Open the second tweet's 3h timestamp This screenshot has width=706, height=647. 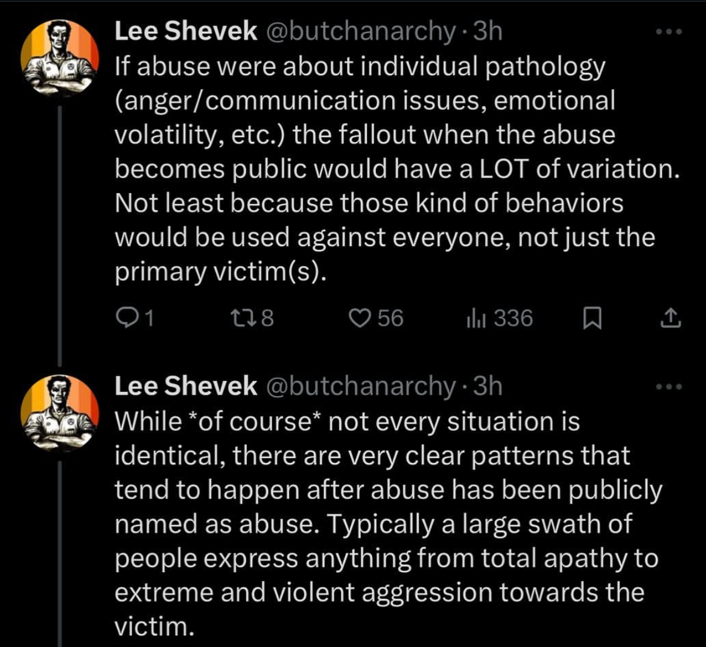(488, 386)
